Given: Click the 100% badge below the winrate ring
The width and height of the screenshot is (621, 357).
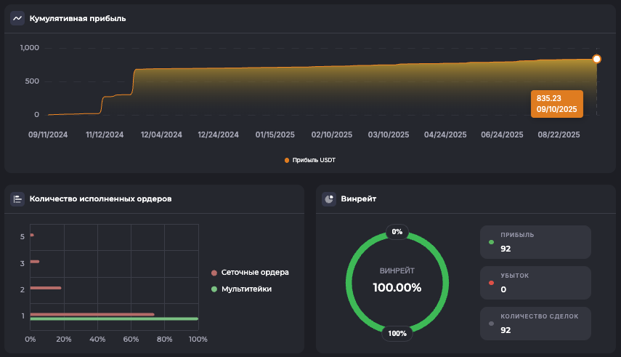Looking at the screenshot, I should [x=397, y=334].
